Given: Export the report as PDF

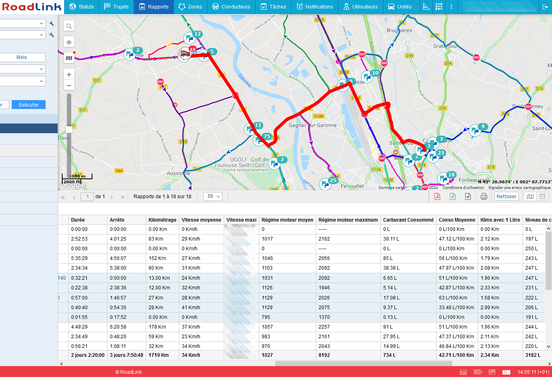Looking at the screenshot, I should pos(437,197).
